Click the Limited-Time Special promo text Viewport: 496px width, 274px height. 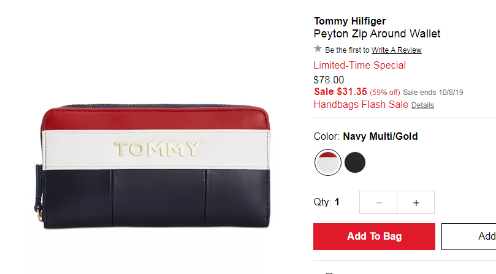[x=360, y=65]
